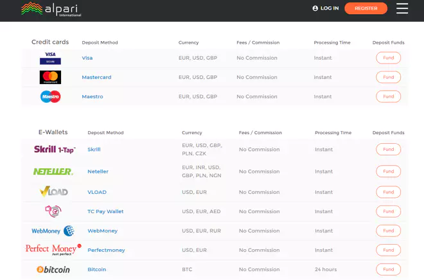Select 'No Commission' in the Bitcoin row

(260, 270)
